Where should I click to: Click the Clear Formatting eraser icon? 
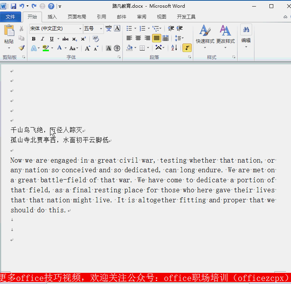pyautogui.click(x=96, y=39)
